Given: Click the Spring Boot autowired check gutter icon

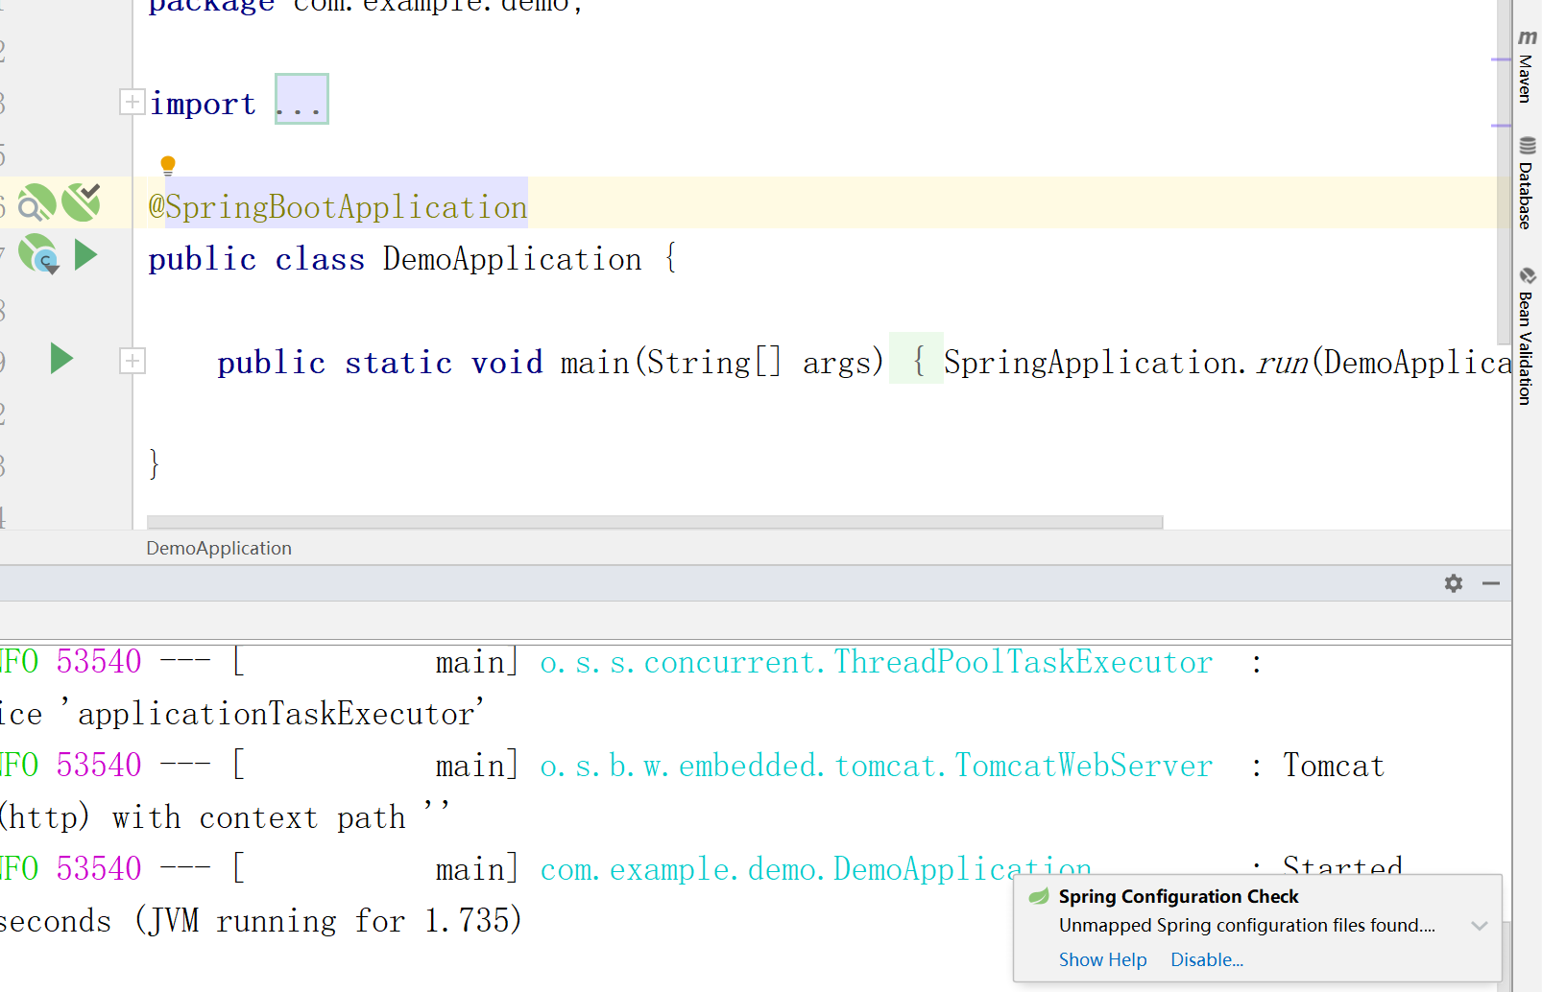Looking at the screenshot, I should (82, 202).
